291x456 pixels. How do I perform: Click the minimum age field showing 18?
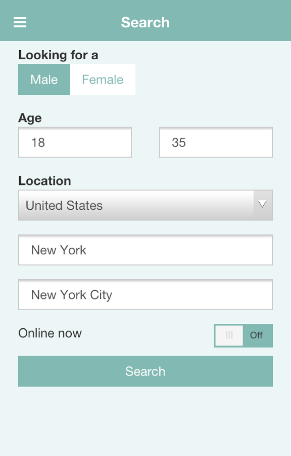coord(75,142)
